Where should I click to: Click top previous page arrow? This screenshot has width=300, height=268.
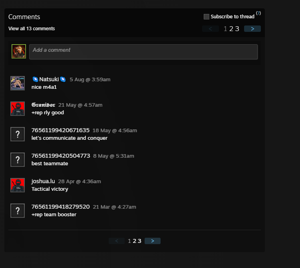tap(211, 29)
